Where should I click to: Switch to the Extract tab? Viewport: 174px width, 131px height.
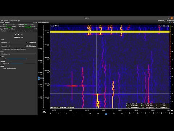click(x=10, y=31)
